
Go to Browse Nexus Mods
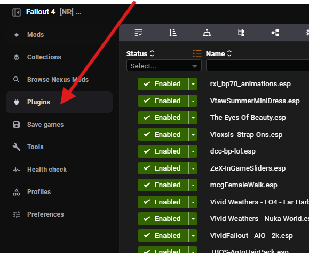click(59, 80)
